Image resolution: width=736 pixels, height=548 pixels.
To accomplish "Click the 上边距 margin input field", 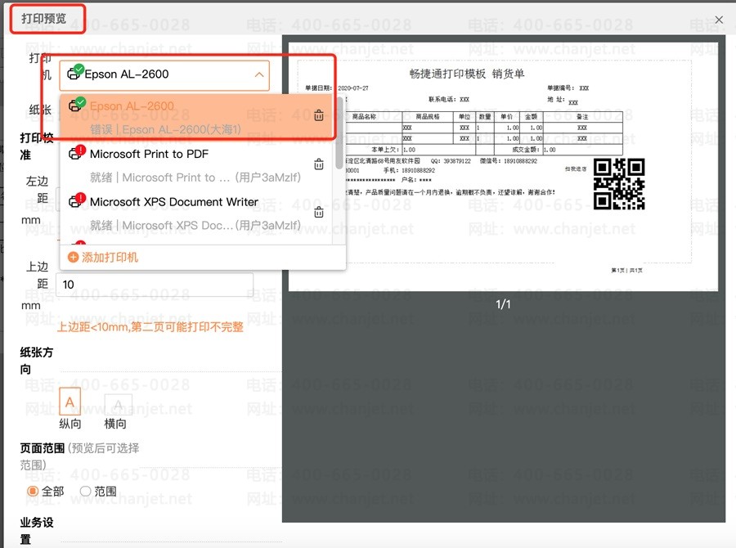I will tap(155, 285).
